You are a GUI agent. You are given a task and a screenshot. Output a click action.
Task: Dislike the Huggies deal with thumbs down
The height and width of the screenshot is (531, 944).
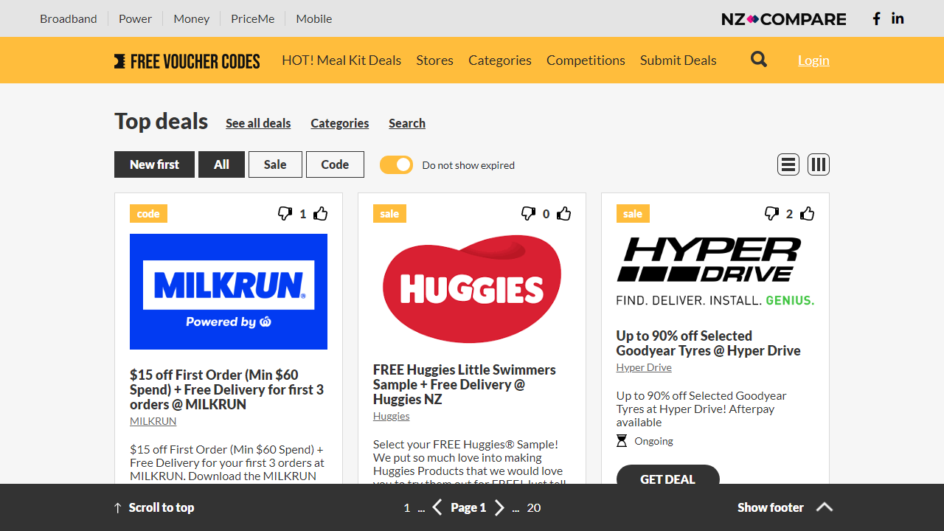(528, 213)
